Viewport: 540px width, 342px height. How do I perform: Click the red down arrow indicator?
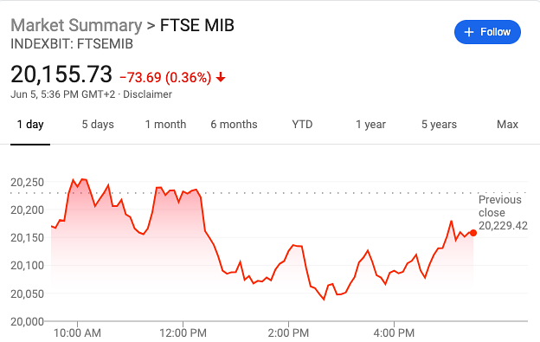tap(221, 77)
